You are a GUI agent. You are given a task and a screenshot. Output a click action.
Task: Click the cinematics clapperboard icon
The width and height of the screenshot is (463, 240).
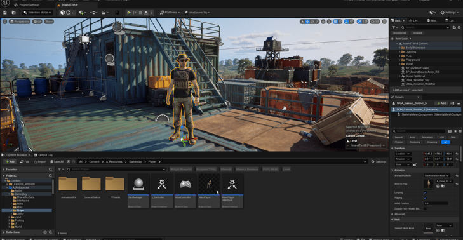pos(104,13)
